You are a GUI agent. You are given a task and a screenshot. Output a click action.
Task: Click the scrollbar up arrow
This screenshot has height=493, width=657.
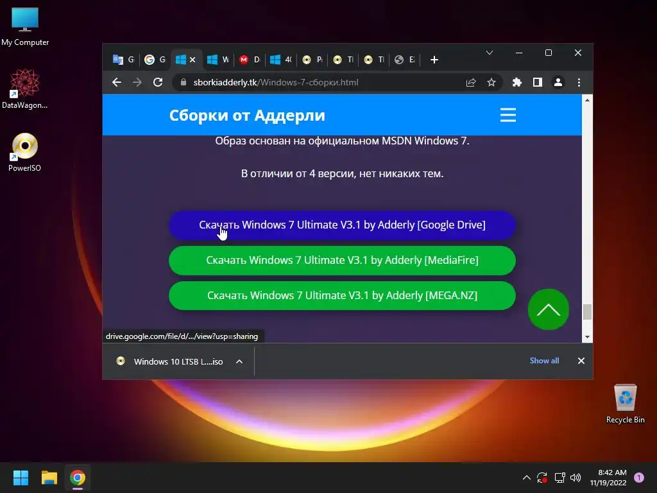[588, 100]
